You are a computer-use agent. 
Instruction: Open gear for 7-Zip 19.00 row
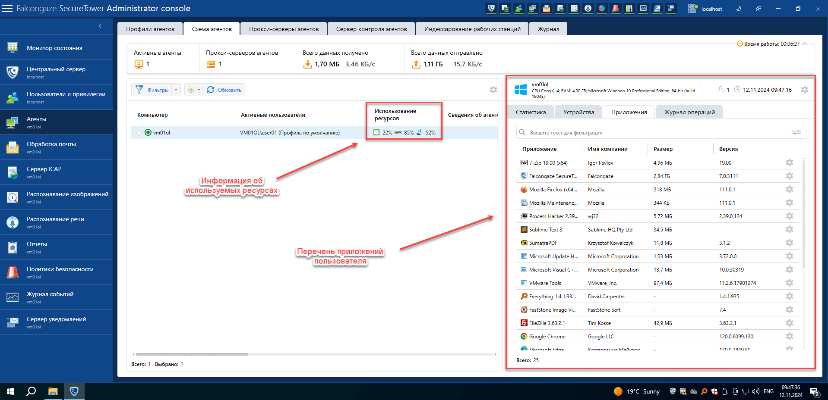click(x=790, y=162)
